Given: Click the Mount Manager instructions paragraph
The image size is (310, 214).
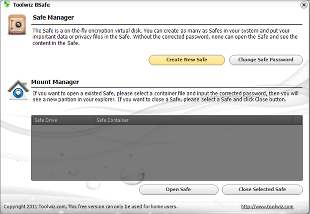Looking at the screenshot, I should (x=164, y=96).
